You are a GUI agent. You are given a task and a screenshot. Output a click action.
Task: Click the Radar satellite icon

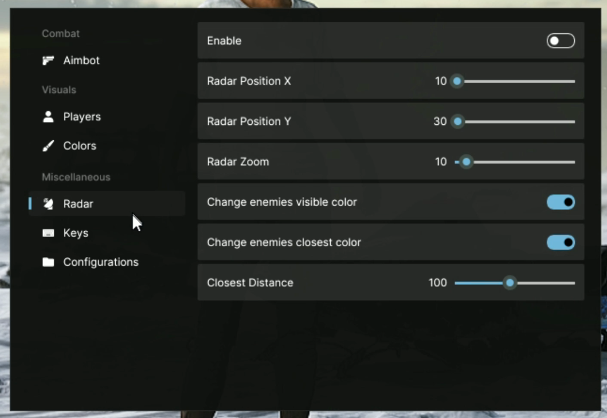[x=48, y=204]
